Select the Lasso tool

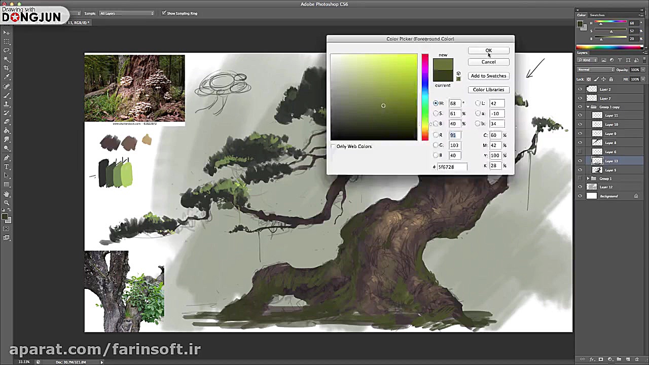click(7, 50)
